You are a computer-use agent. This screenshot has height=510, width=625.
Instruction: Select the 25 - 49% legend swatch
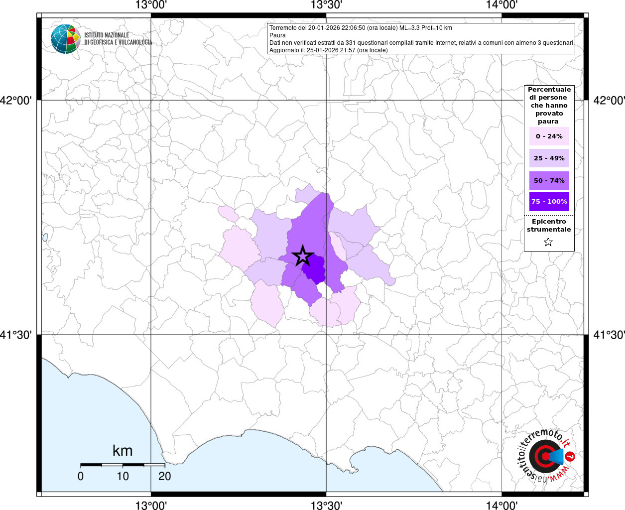coord(549,158)
